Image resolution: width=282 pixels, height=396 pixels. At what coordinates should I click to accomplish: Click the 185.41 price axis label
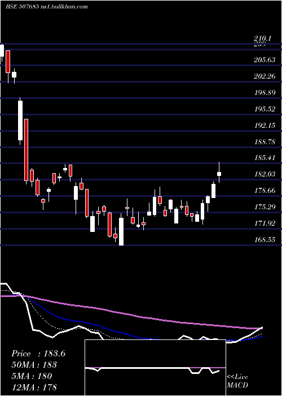(x=265, y=158)
